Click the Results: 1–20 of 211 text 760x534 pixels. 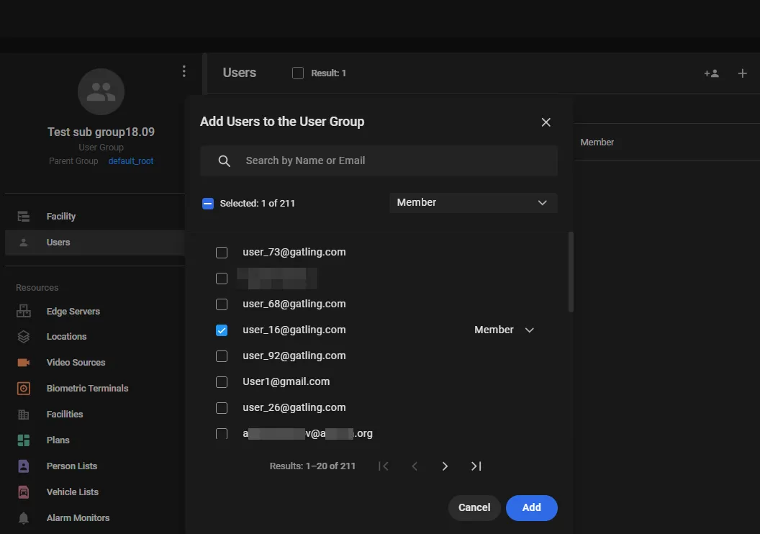[312, 466]
